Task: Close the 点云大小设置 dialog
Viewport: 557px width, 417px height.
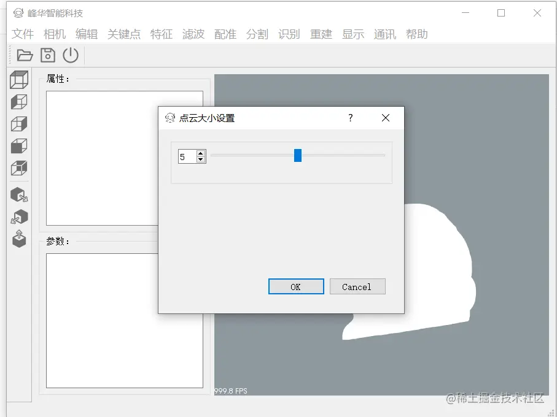Action: click(386, 118)
